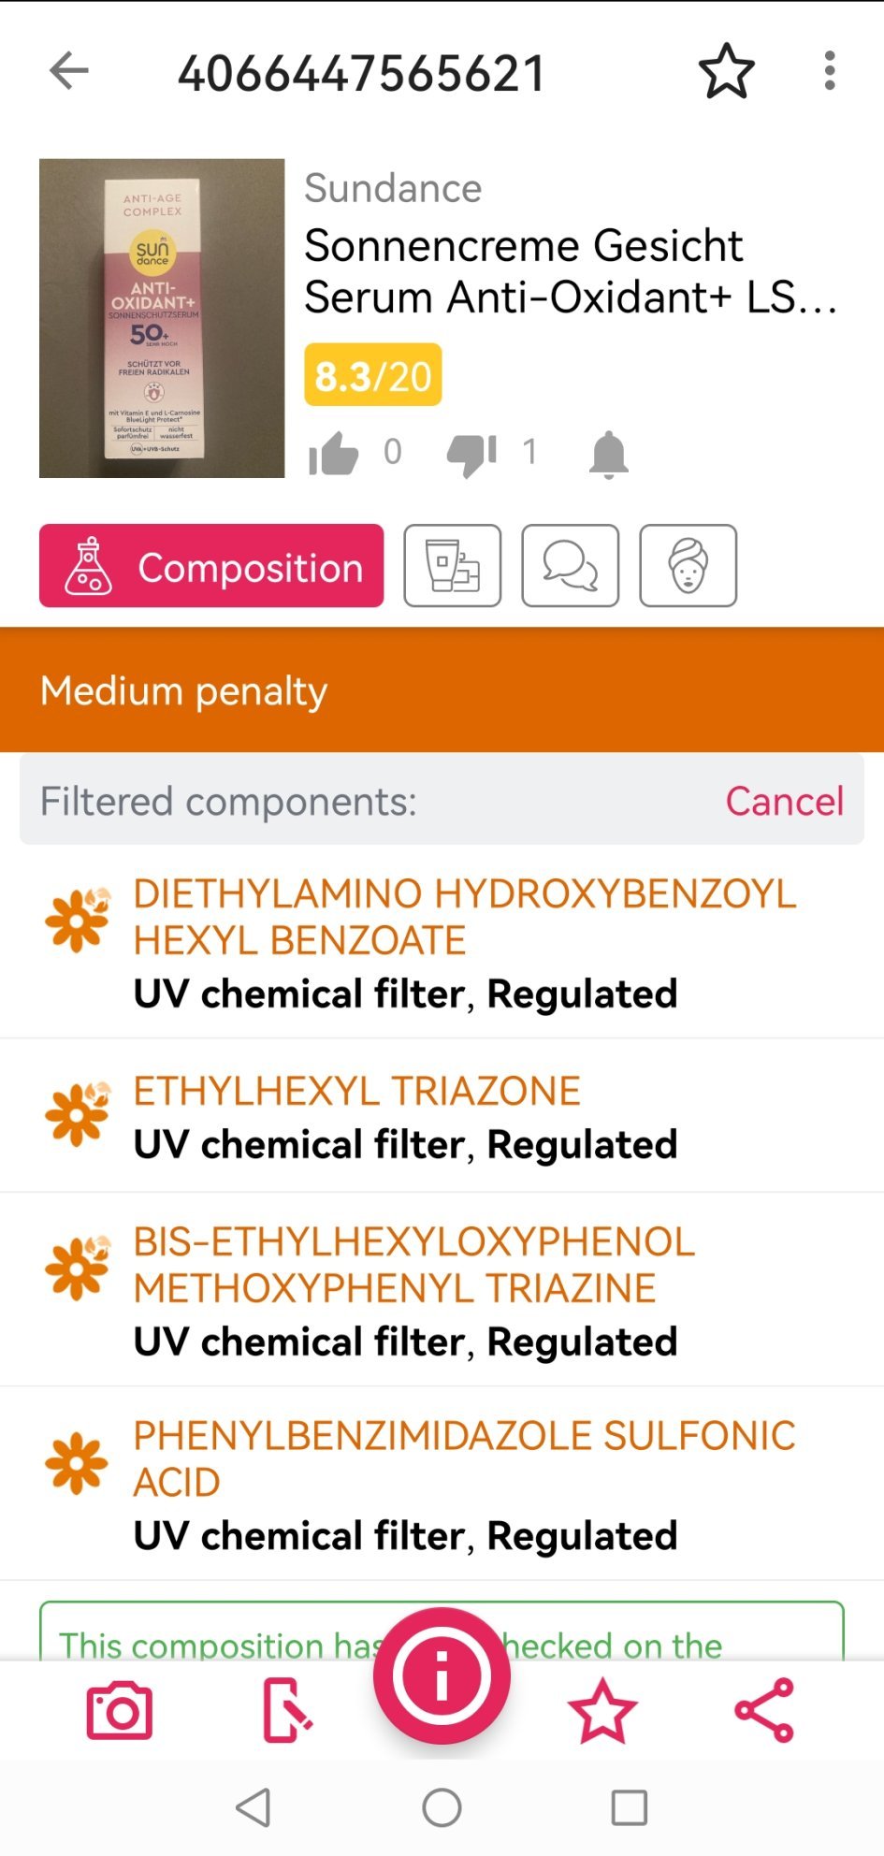This screenshot has width=884, height=1856.
Task: Cancel the filtered components view
Action: tap(784, 802)
